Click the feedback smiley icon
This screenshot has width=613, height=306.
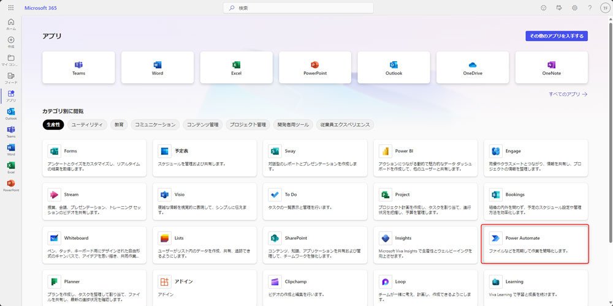(x=543, y=8)
